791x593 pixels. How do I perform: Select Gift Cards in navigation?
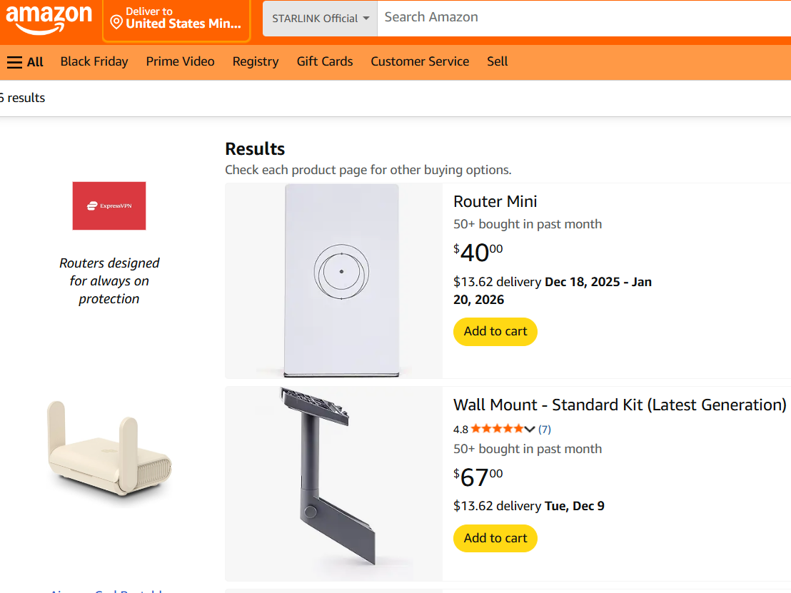point(325,61)
